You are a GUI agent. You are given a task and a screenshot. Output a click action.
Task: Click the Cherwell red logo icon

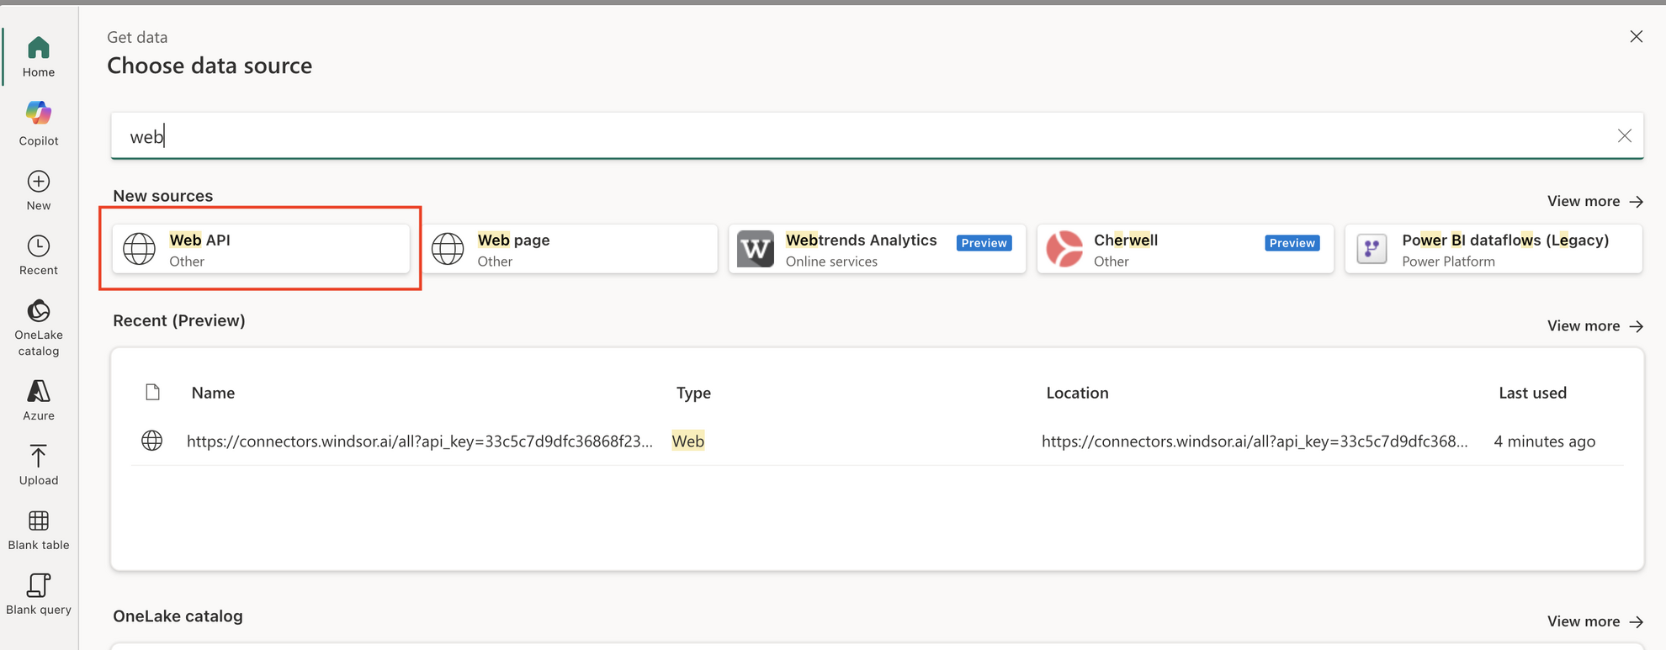[1064, 249]
